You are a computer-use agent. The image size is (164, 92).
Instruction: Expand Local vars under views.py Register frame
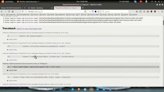12,70
